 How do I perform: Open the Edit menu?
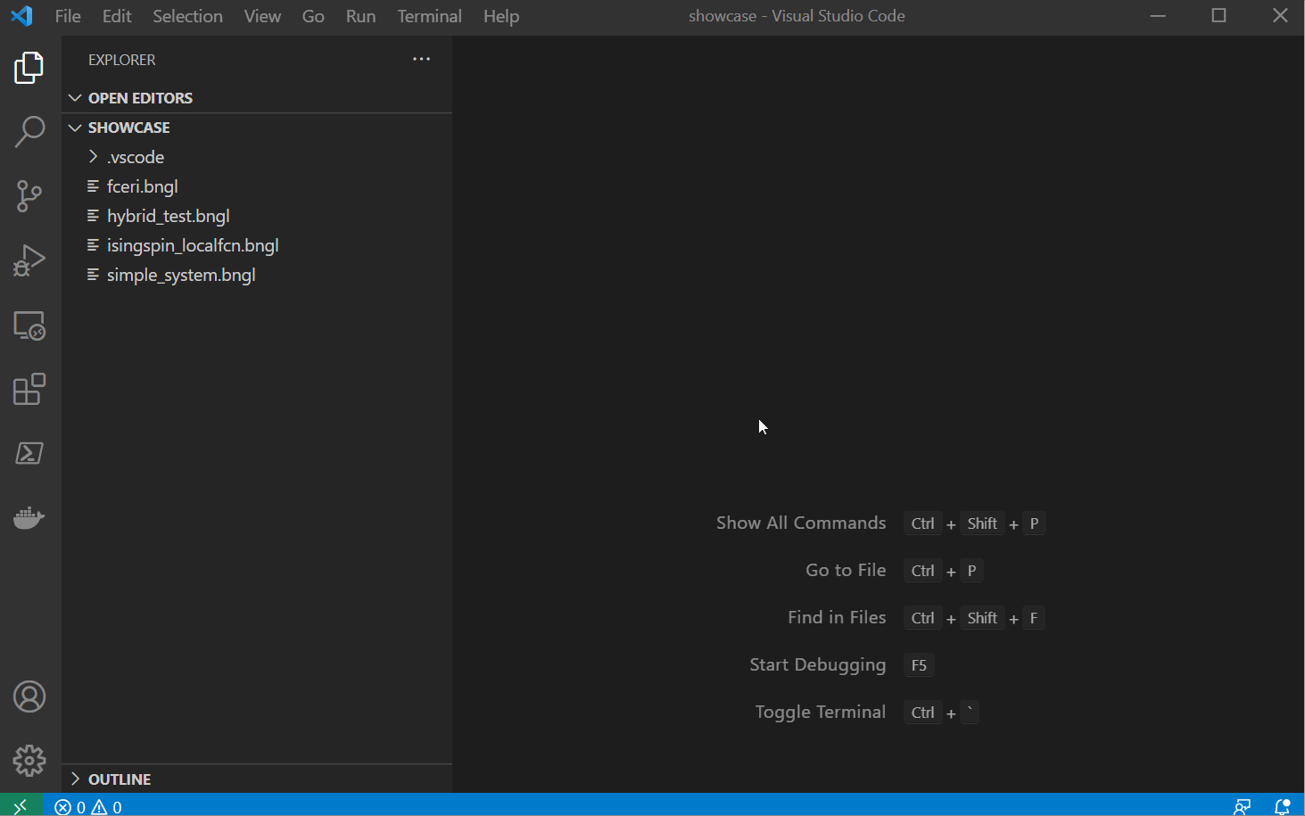(x=117, y=16)
